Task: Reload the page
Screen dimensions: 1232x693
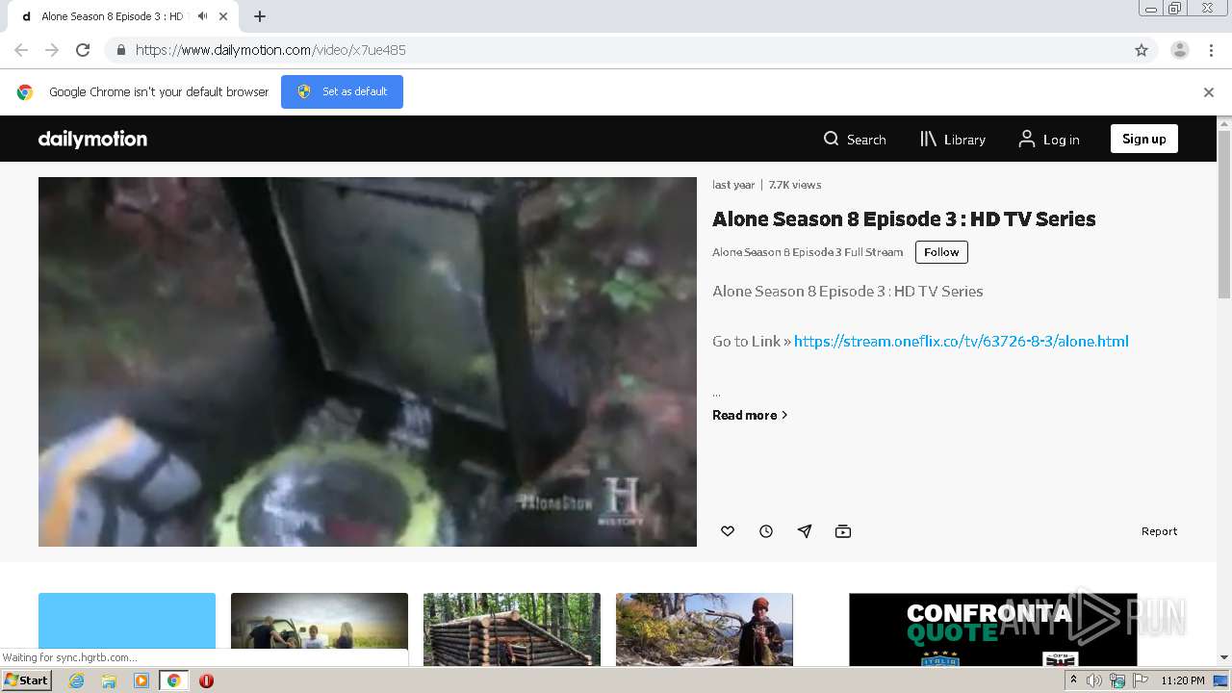Action: 83,50
